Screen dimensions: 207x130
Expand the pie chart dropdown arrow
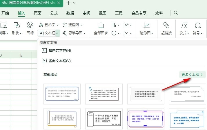118,33
